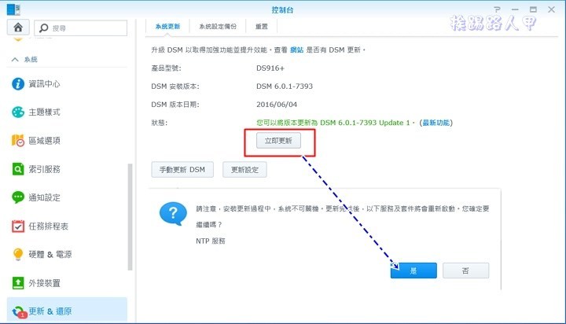This screenshot has height=324, width=566.
Task: Open 通知設定 chat bubble icon
Action: (x=17, y=197)
